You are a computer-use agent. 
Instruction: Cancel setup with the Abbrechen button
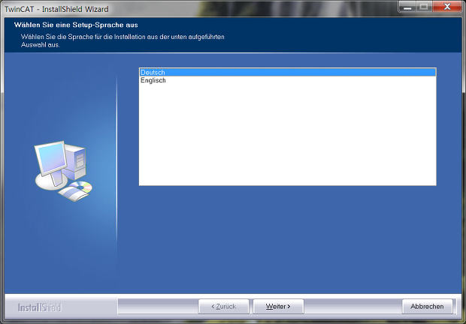point(427,306)
